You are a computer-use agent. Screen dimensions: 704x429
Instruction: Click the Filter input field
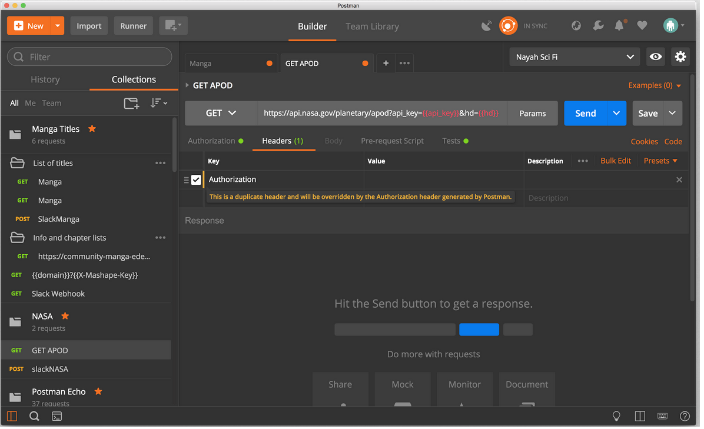coord(90,57)
